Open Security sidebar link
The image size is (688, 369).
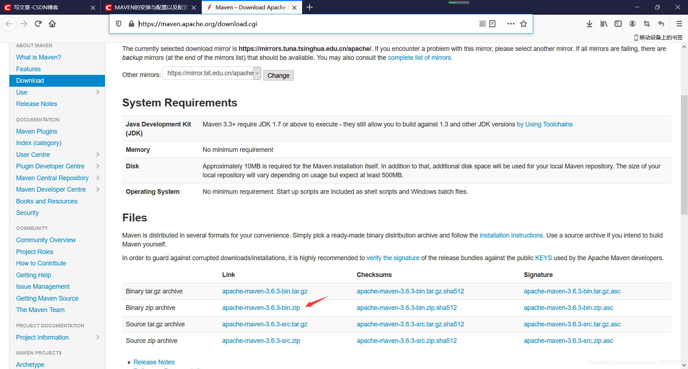pyautogui.click(x=27, y=213)
